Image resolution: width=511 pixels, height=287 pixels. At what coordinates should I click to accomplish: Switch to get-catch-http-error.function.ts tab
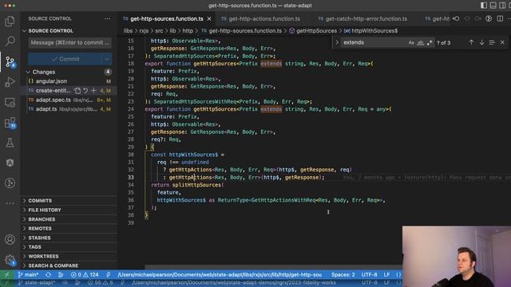(366, 19)
